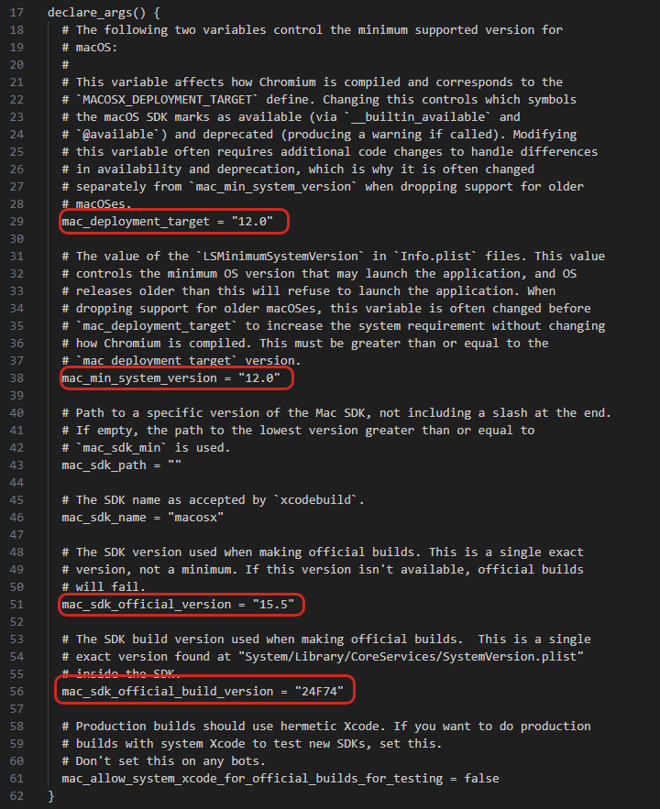
Task: Click the mac_deployment_target variable name
Action: (136, 222)
